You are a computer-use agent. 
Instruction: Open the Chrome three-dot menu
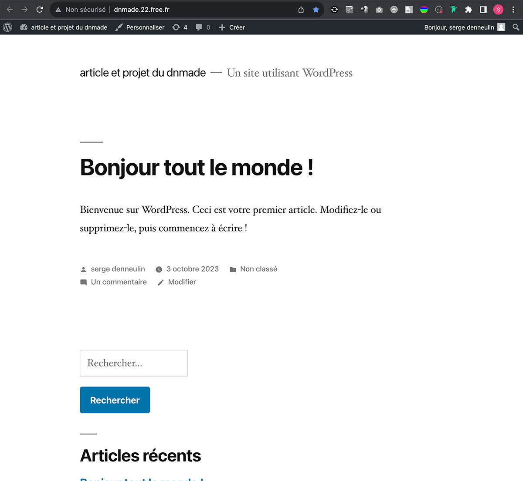513,10
